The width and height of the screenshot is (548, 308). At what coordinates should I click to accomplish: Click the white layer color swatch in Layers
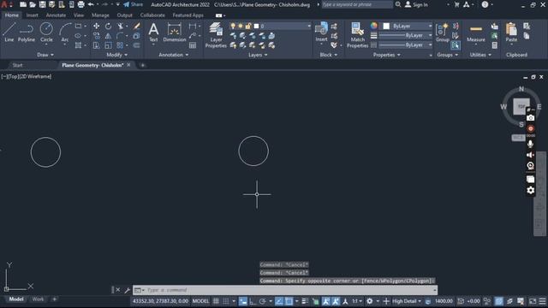[256, 27]
